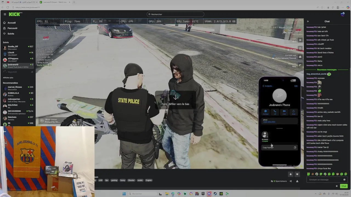Click the Rechercher search field on Kick
Image resolution: width=351 pixels, height=197 pixels.
pyautogui.click(x=175, y=14)
